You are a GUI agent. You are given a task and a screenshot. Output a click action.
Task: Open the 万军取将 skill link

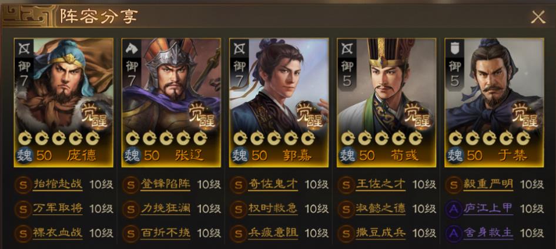coord(58,208)
